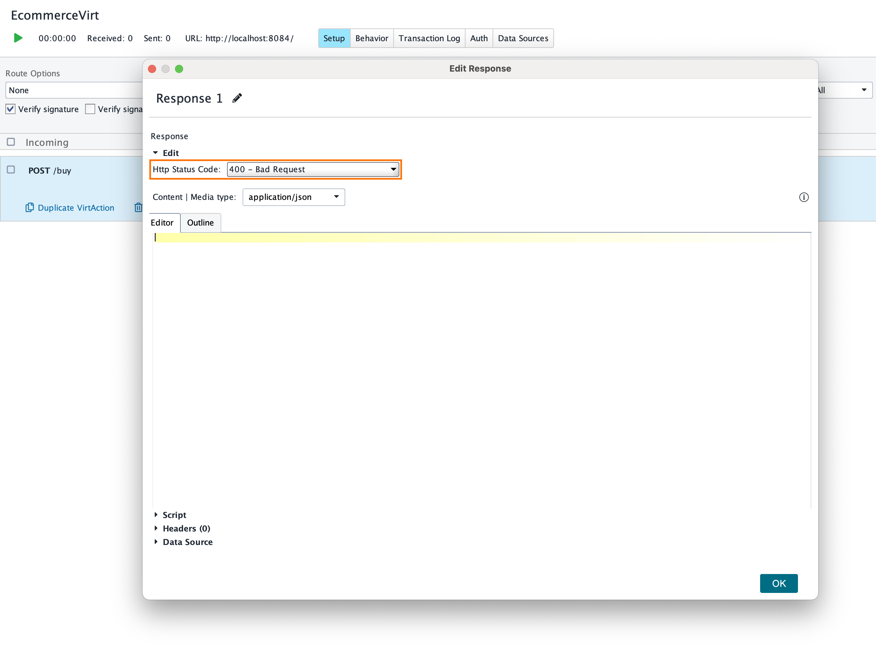Image resolution: width=876 pixels, height=651 pixels.
Task: Collapse the Edit section
Action: click(x=156, y=153)
